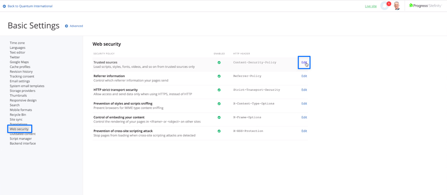Viewport: 447px width, 195px height.
Task: Open Tracking consent settings
Action: point(22,77)
